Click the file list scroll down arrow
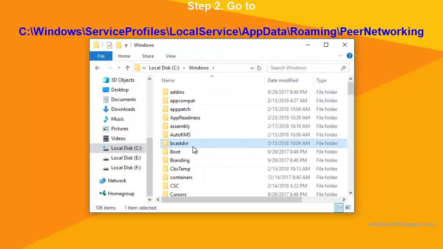 click(351, 193)
